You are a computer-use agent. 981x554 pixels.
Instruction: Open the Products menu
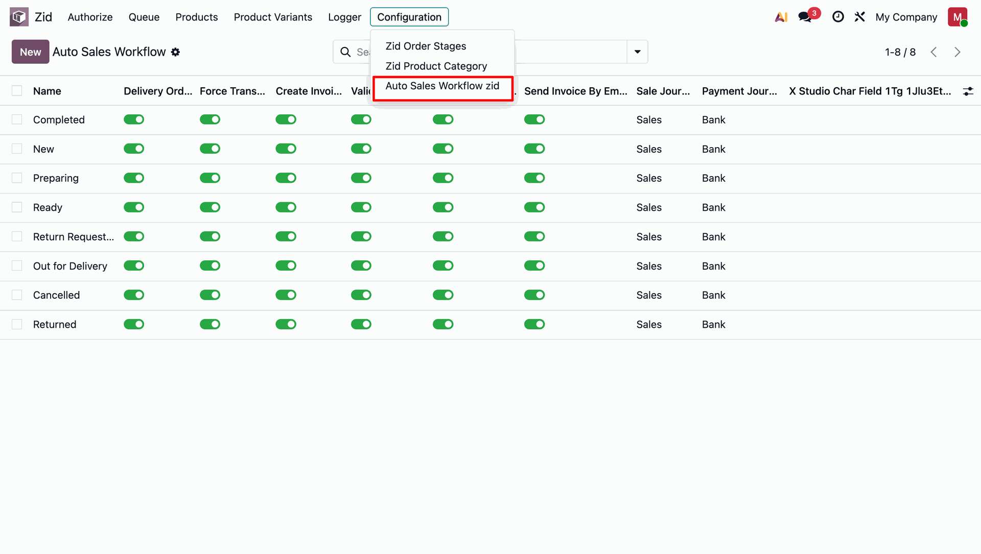[197, 17]
